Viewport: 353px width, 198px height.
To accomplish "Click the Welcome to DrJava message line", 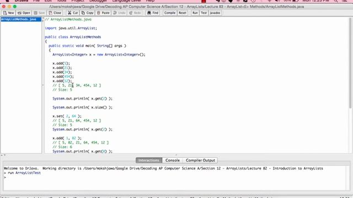I will click(163, 168).
